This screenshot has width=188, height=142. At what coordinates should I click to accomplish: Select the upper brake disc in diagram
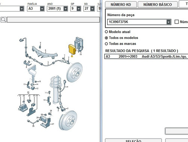[74, 72]
